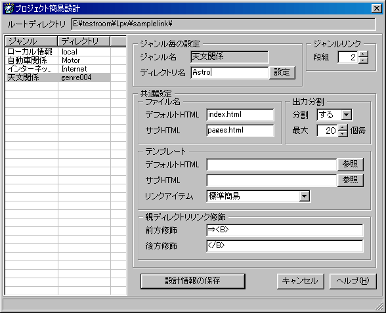The width and height of the screenshot is (386, 313).
Task: Open the 分割 dropdown showing する
Action: [347, 115]
